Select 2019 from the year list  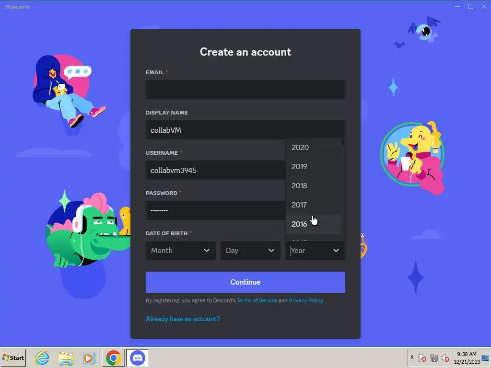(314, 166)
